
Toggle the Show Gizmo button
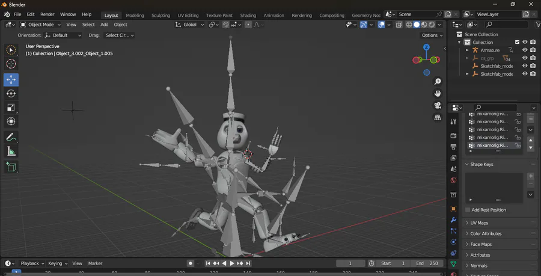click(363, 25)
